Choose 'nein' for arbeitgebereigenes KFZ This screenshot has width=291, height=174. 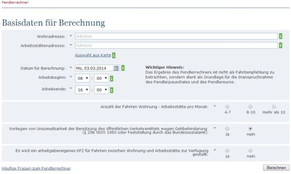pyautogui.click(x=251, y=150)
